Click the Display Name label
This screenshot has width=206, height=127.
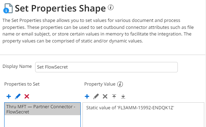(17, 66)
